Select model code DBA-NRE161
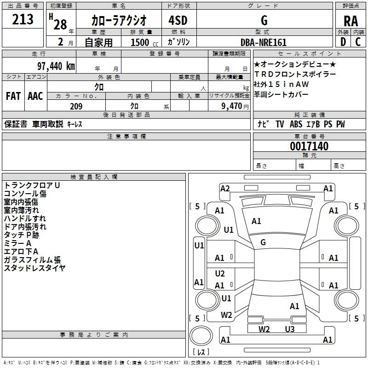Viewport: 368px width, 368px height. pyautogui.click(x=264, y=42)
